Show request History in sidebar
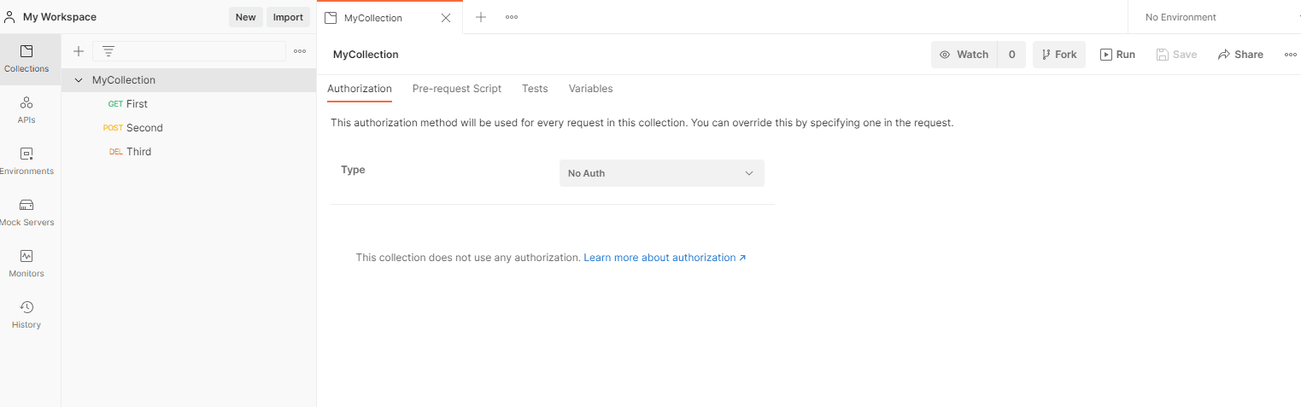The height and width of the screenshot is (407, 1301). (x=26, y=314)
